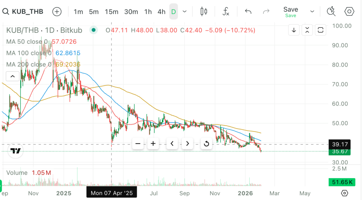362x200 pixels.
Task: Click the green market status dot
Action: pyautogui.click(x=93, y=30)
